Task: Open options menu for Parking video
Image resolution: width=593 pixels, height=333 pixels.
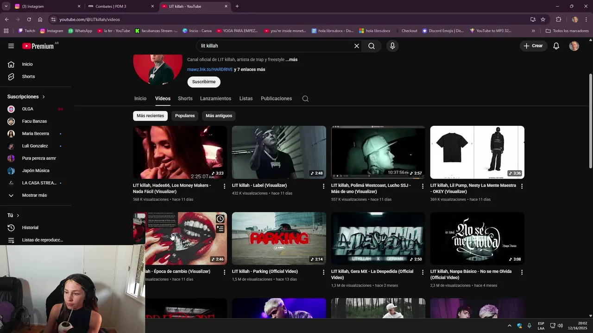Action: coord(324,272)
